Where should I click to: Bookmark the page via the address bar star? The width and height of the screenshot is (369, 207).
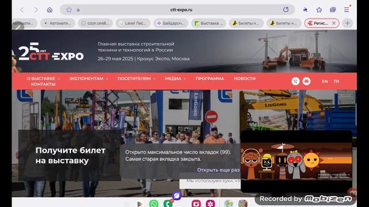(x=69, y=10)
